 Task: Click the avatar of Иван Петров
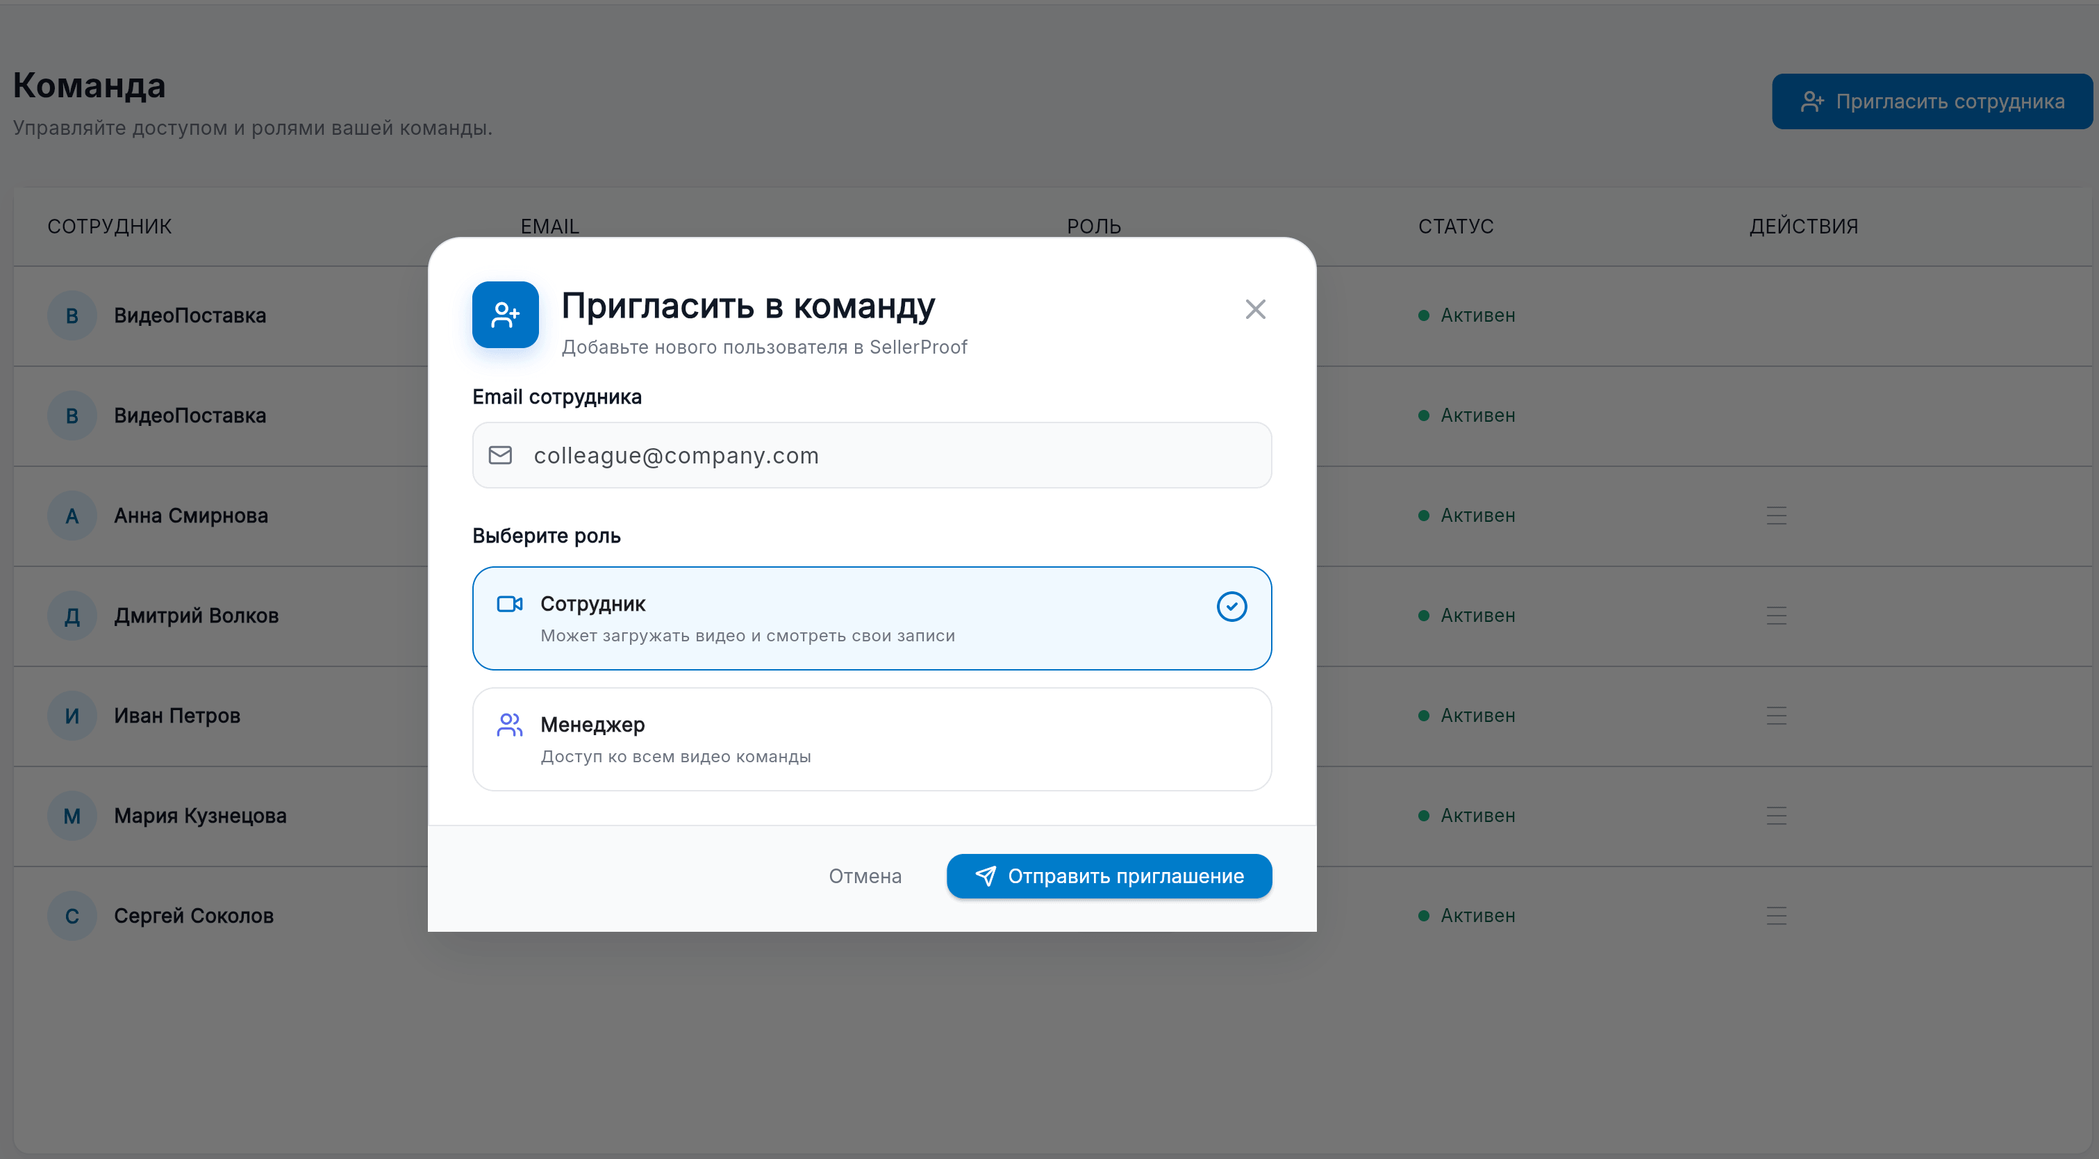(x=72, y=716)
